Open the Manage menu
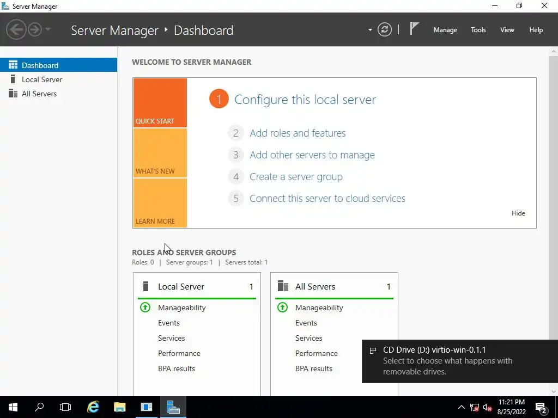This screenshot has height=418, width=558. coord(445,30)
